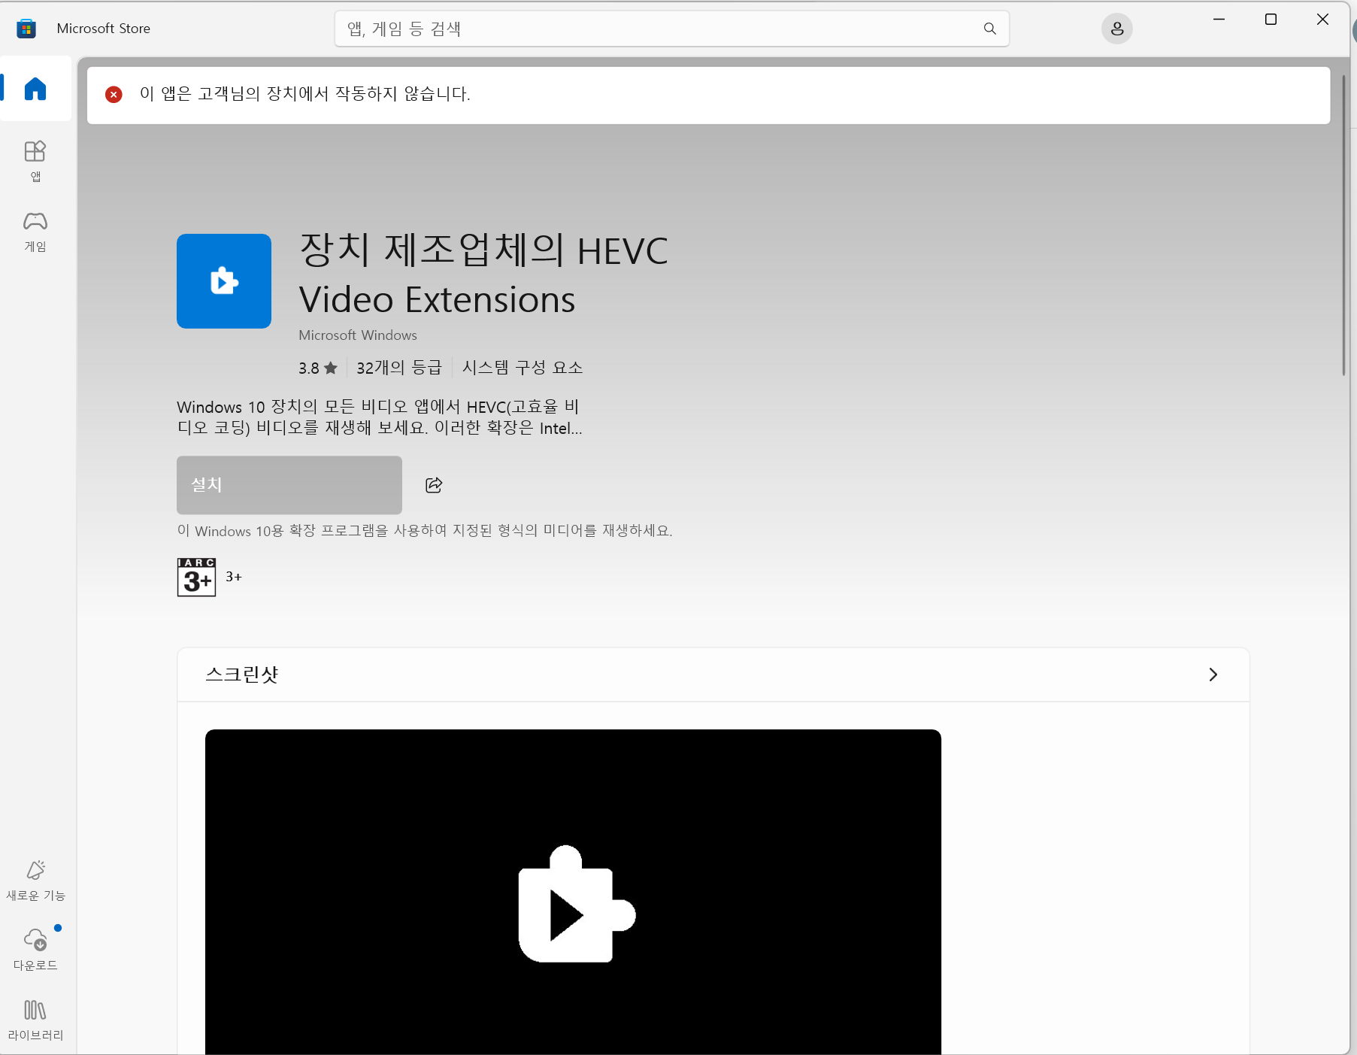Click the error message 이 앱은 고객님의 장치에서 작동하지 않습니다
Screen dimensions: 1357x1055
point(305,94)
